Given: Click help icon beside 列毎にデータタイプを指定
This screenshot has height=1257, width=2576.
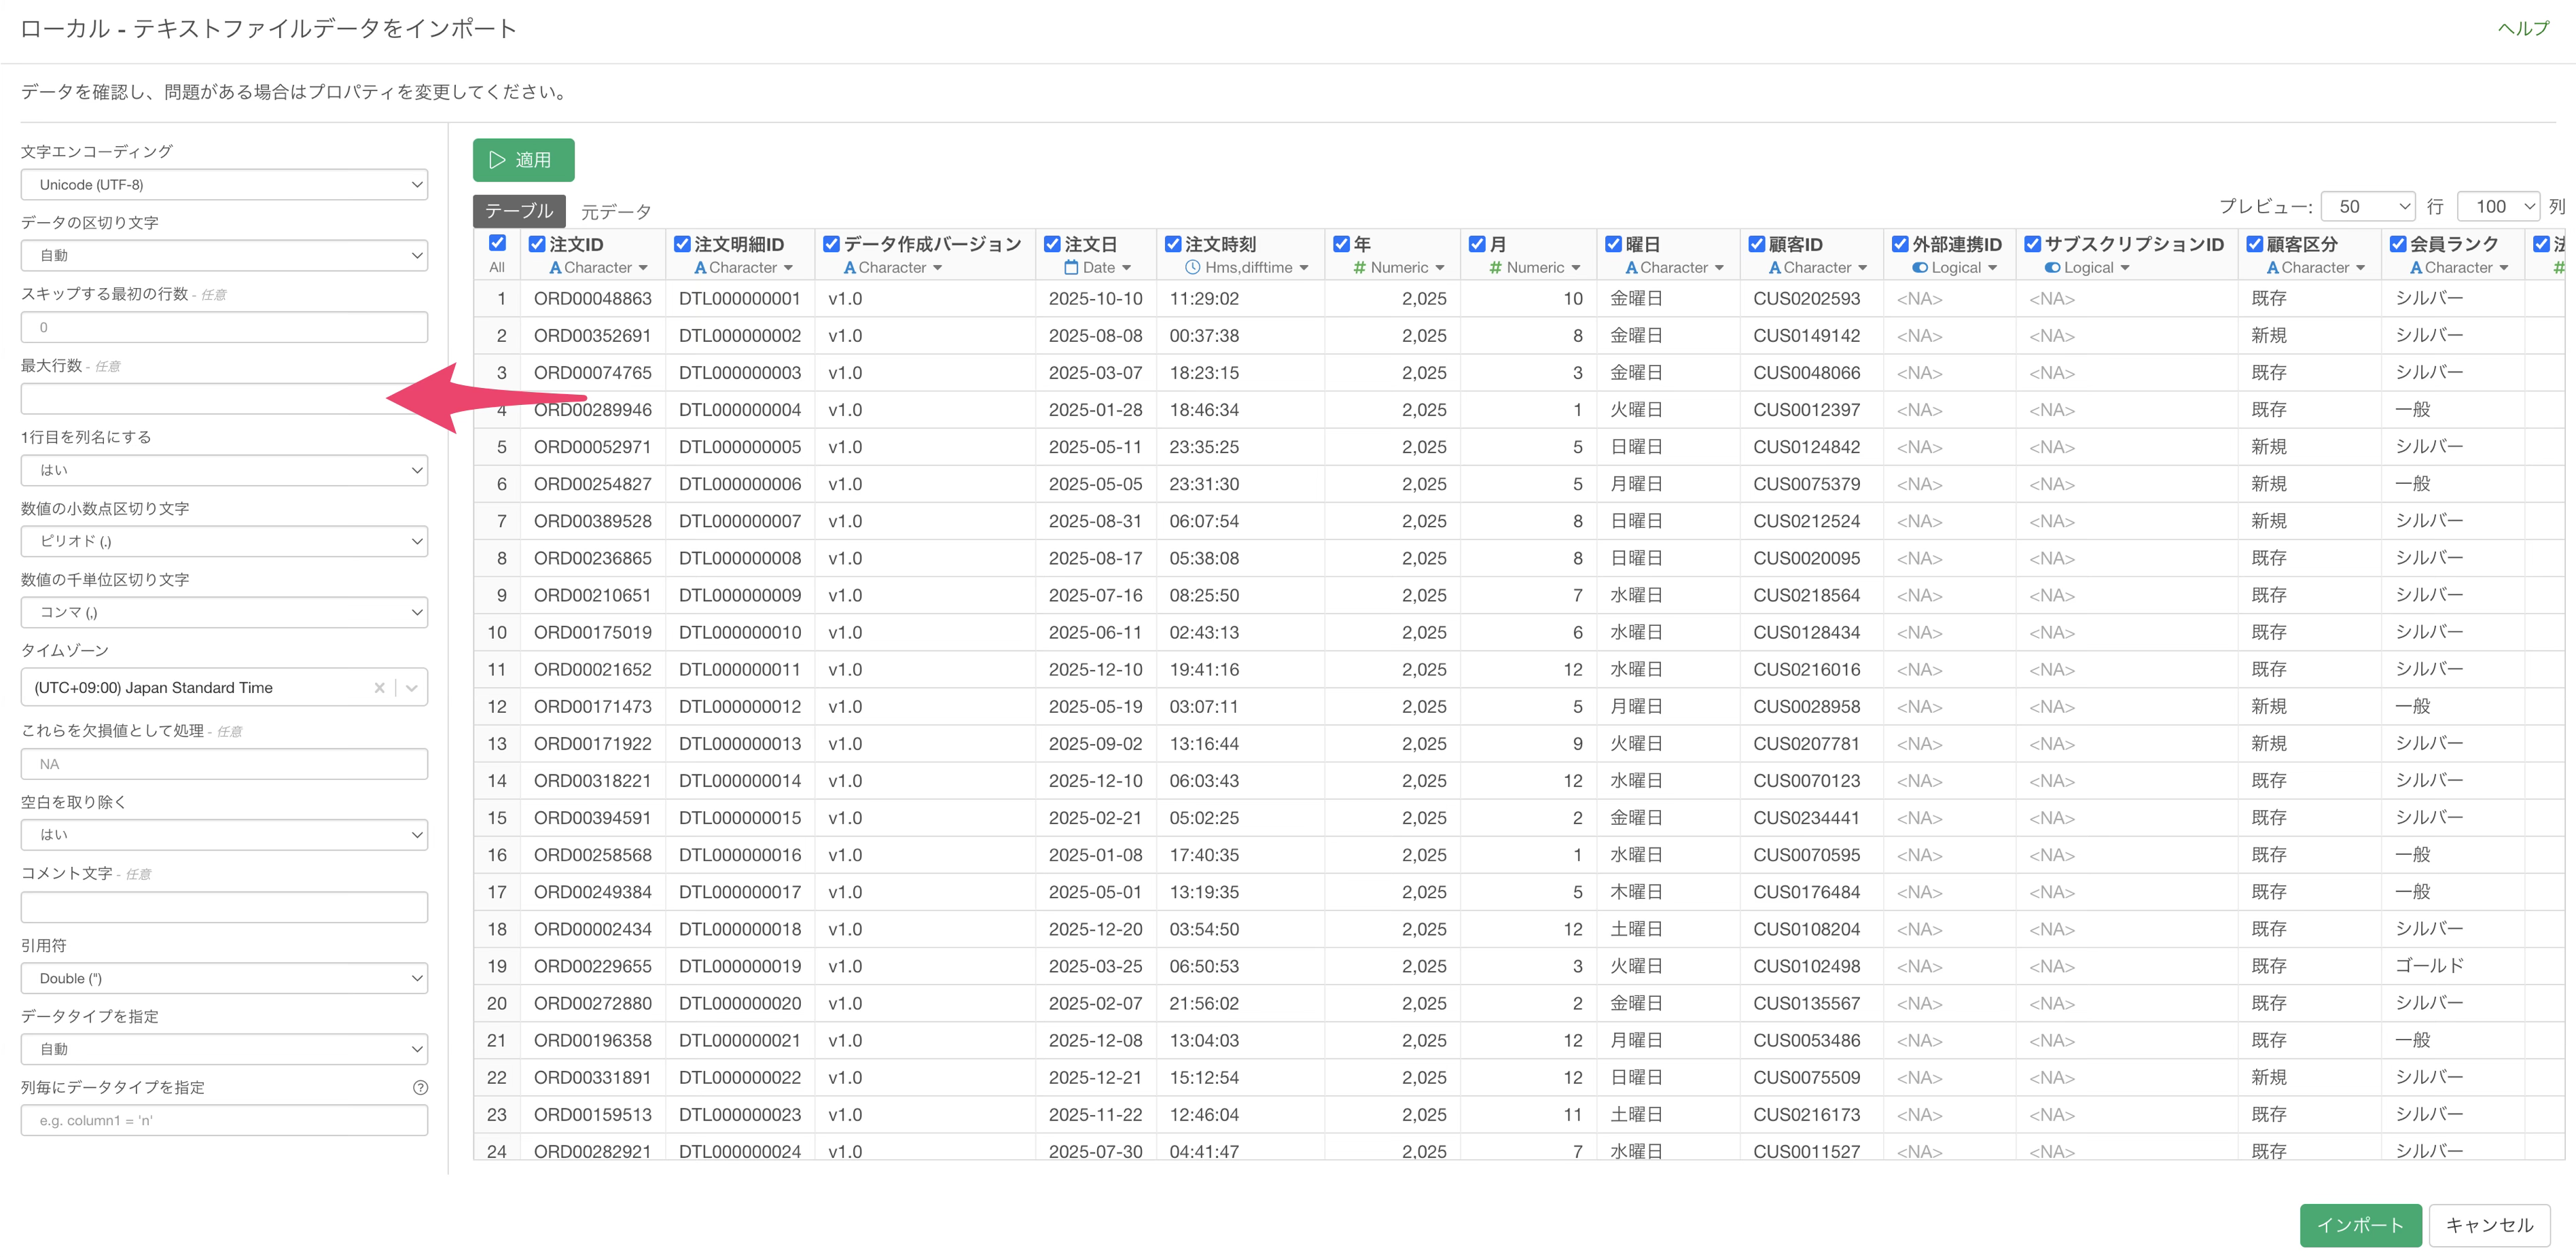Looking at the screenshot, I should click(x=420, y=1087).
